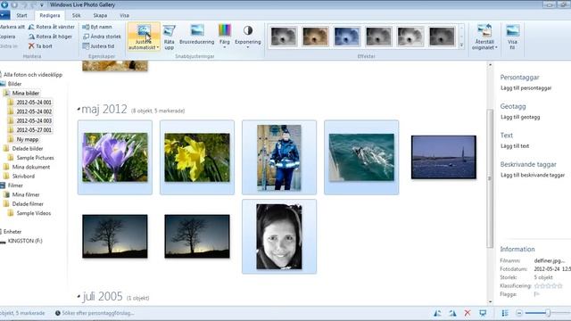Screen dimensions: 571x321
Task: Open the Exponering exposure adjustment
Action: (x=248, y=36)
